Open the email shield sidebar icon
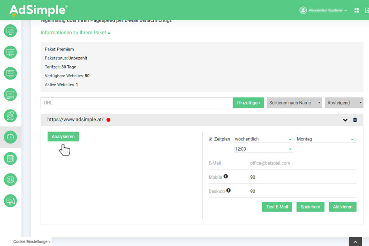Screen dimensions: 369x246 (10, 116)
